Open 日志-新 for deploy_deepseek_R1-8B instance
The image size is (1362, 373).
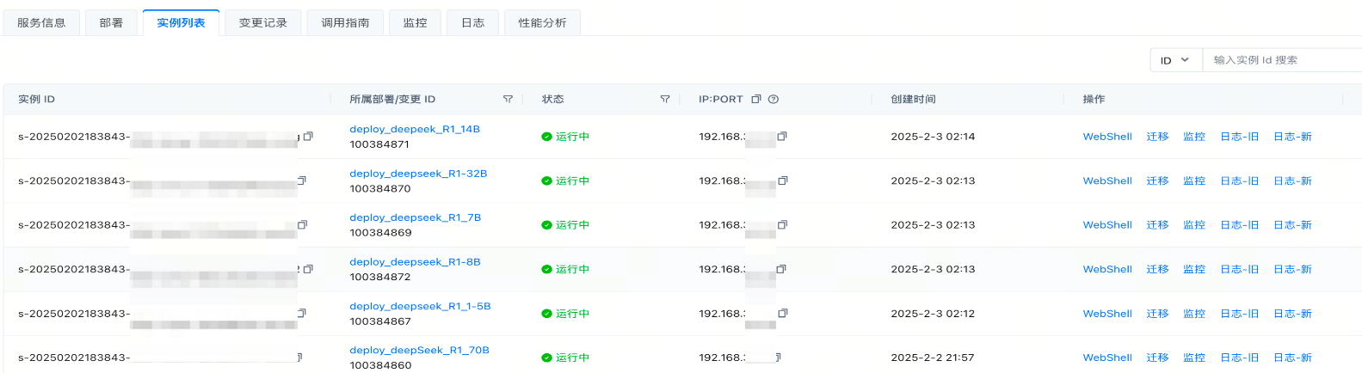(1292, 269)
